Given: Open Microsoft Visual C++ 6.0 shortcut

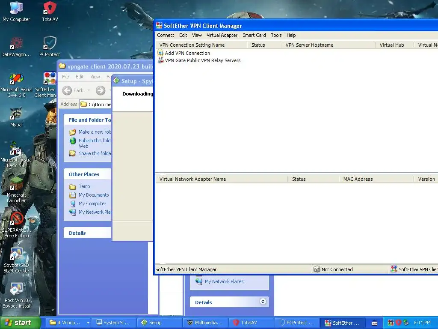Looking at the screenshot, I should pyautogui.click(x=16, y=85).
